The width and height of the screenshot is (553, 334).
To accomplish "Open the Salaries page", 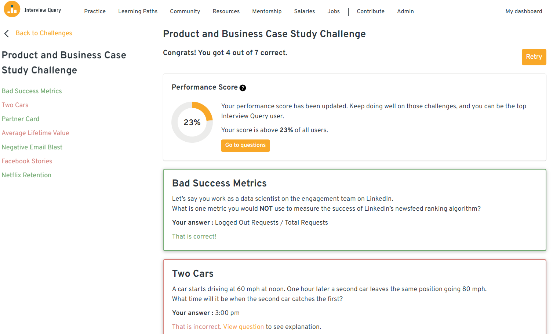I will pyautogui.click(x=304, y=11).
